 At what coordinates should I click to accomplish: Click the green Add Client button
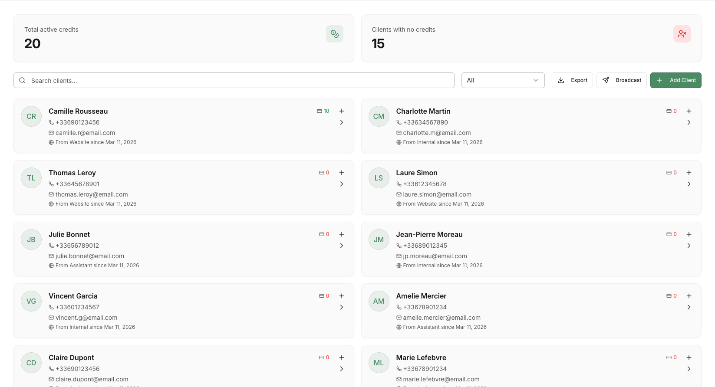coord(675,80)
